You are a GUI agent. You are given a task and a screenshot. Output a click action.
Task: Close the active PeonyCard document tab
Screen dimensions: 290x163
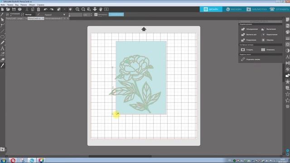pyautogui.click(x=43, y=19)
